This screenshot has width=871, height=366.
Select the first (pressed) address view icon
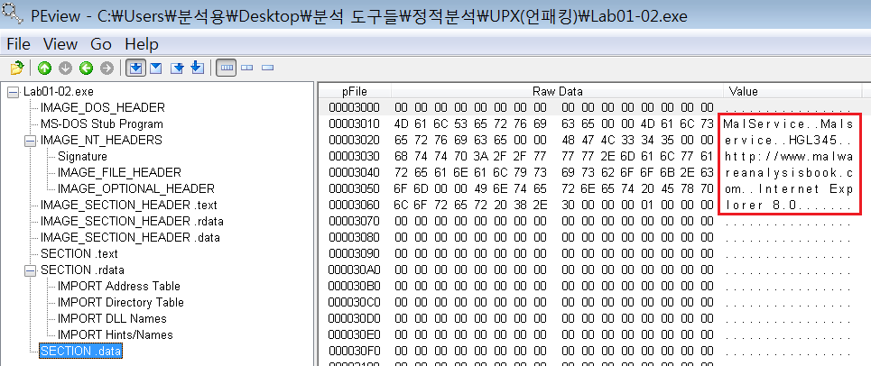(x=135, y=69)
